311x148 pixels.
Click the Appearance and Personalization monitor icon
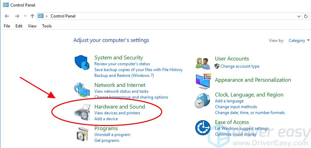(203, 81)
